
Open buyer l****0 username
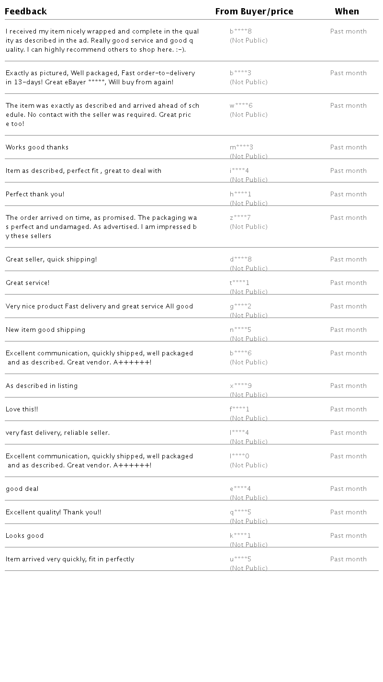pos(239,456)
